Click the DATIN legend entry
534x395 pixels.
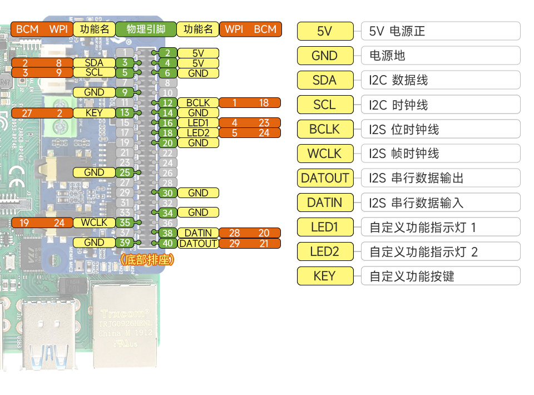pos(325,203)
